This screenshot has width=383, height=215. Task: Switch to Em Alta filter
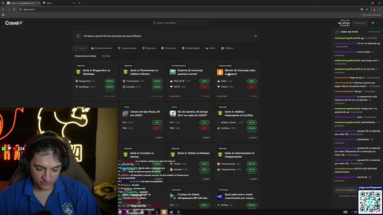point(106,56)
